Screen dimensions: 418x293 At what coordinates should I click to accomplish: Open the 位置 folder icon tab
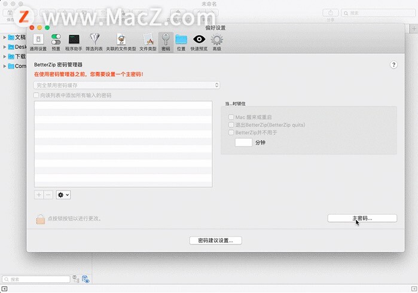[181, 42]
